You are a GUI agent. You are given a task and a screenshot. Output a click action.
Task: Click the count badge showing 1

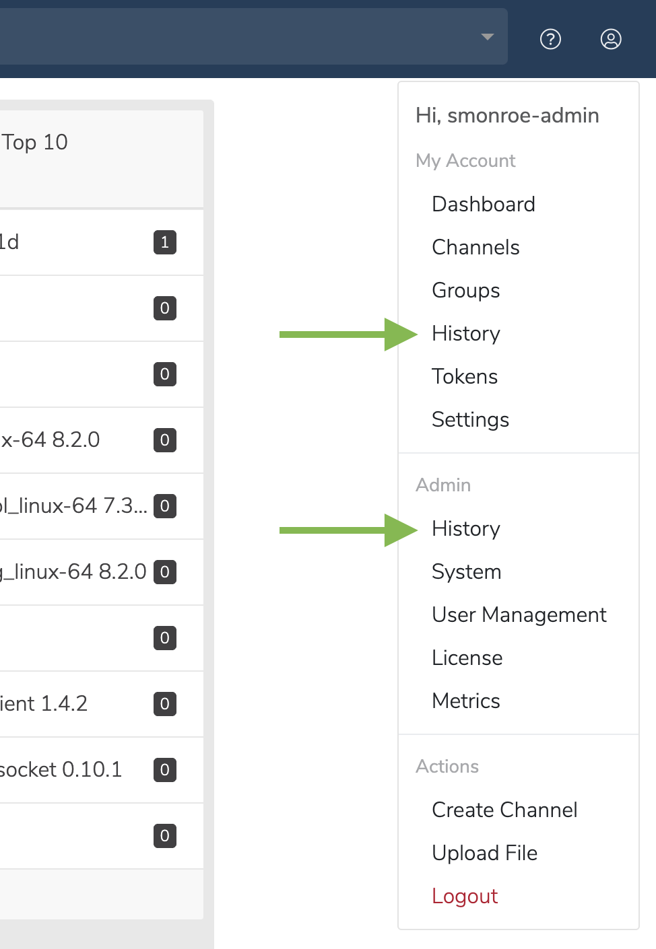[x=165, y=242]
